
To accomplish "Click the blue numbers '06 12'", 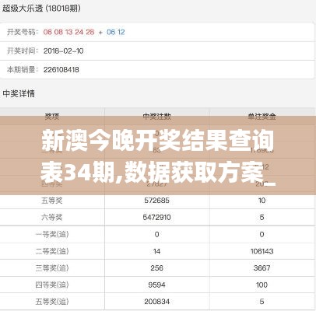I will (116, 32).
